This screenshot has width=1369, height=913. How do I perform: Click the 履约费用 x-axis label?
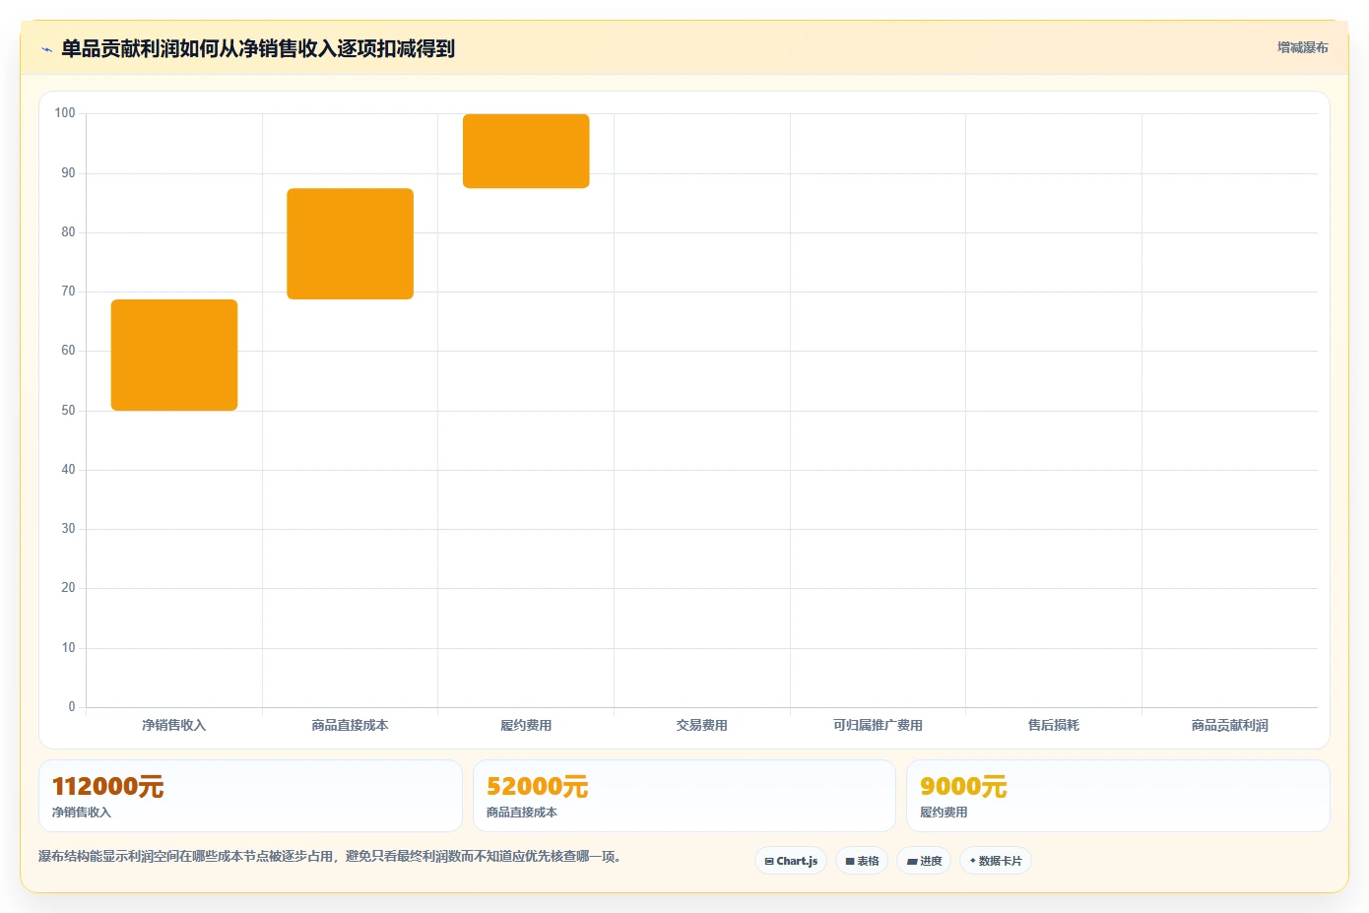526,725
